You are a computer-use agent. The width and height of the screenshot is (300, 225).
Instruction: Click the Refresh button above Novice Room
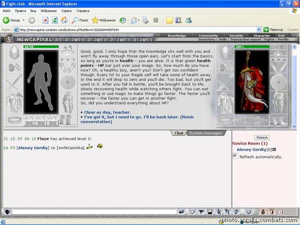262,137
